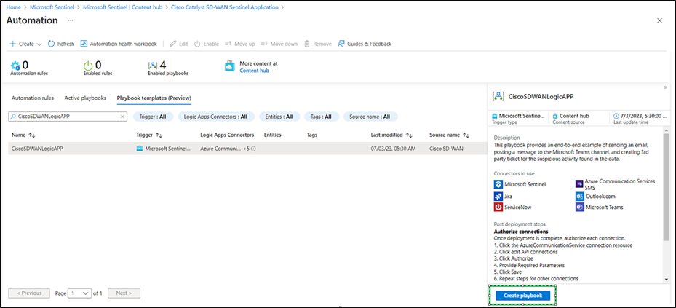Click the Microsoft Sentinel trigger icon in row

click(139, 149)
